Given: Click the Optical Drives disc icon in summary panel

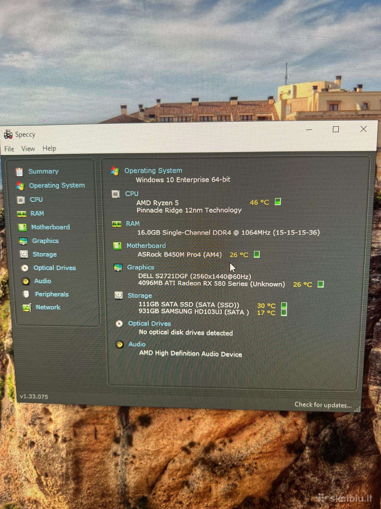Looking at the screenshot, I should click(119, 323).
